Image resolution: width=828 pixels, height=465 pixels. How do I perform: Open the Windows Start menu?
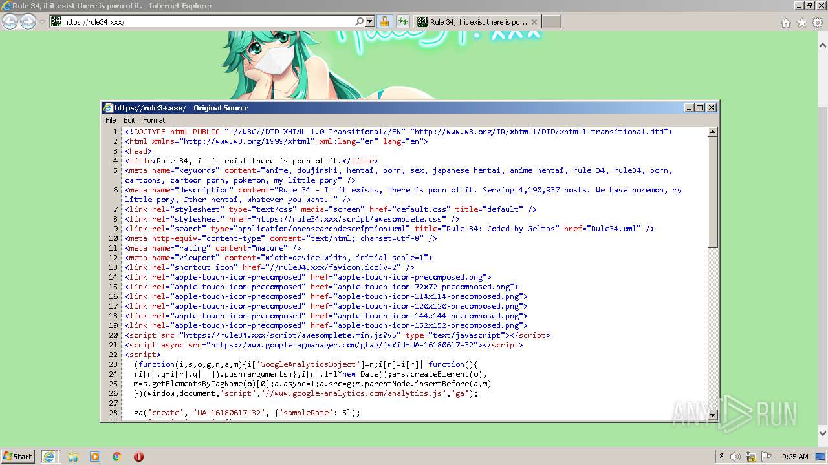coord(18,456)
